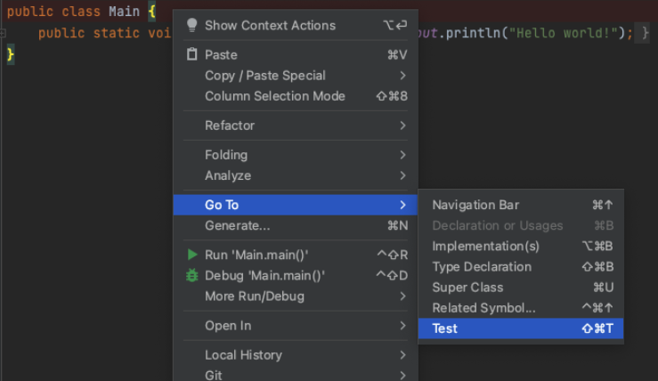The image size is (658, 381).
Task: Select Super Class menu entry
Action: (x=467, y=287)
